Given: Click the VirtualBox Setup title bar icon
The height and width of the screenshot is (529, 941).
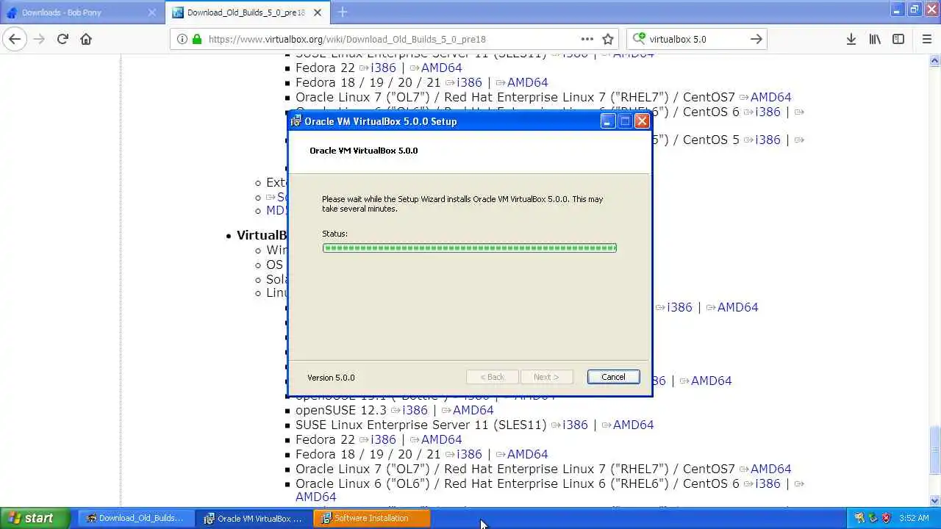Looking at the screenshot, I should click(296, 121).
